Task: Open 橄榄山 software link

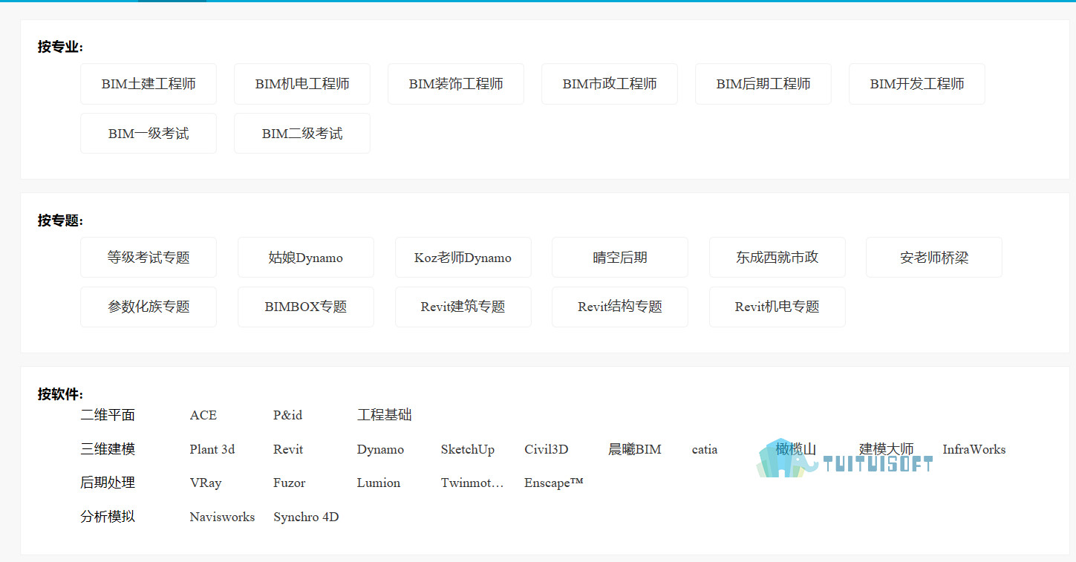Action: [x=796, y=449]
